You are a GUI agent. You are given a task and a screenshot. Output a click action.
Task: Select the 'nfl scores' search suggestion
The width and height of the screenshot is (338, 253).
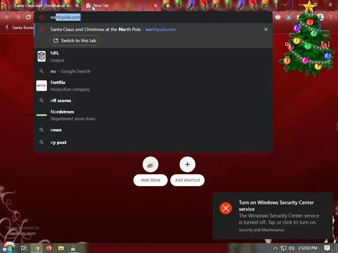[153, 100]
